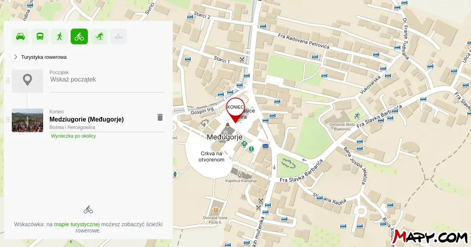Viewport: 471px width, 247px height.
Task: Click the Medziugorie destination photo thumbnail
Action: tap(27, 120)
